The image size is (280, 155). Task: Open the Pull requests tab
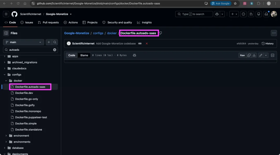pos(48,22)
